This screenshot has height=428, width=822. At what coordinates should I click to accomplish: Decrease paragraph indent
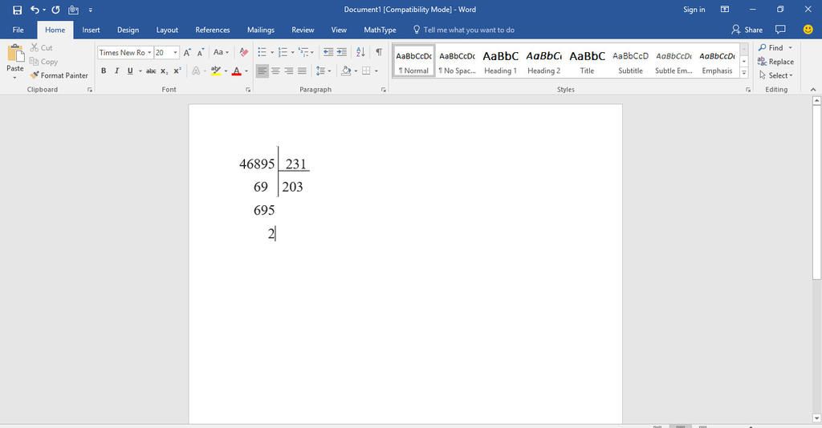click(328, 52)
